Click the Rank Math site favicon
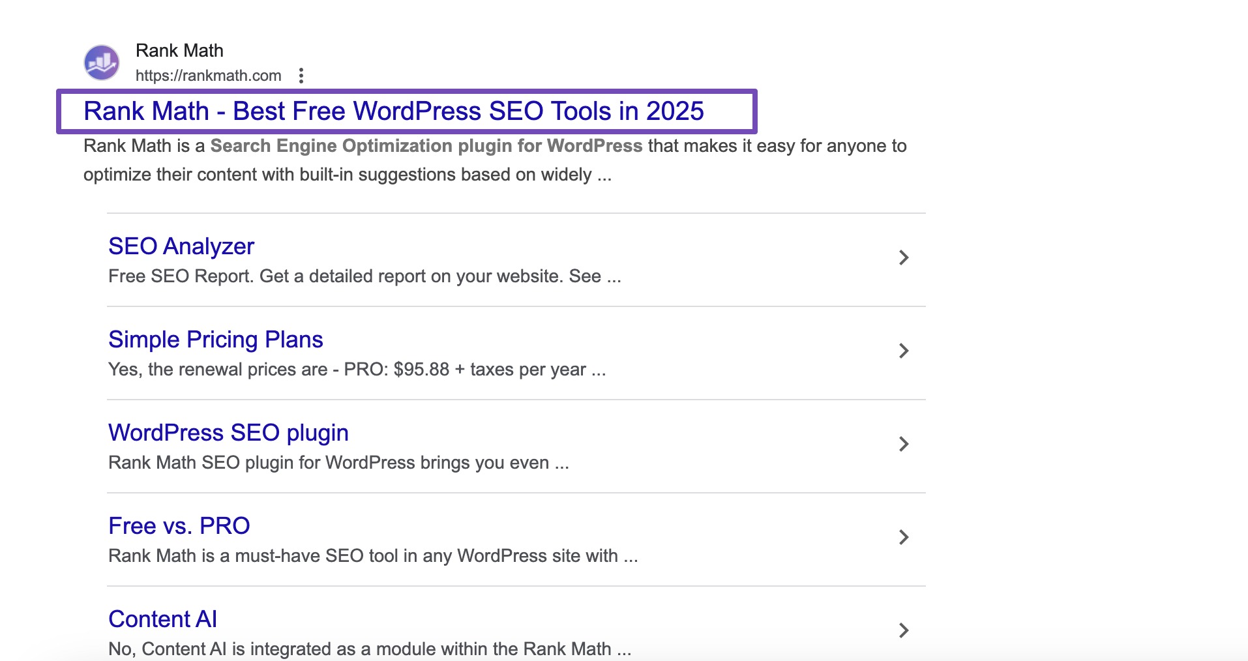Viewport: 1248px width, 661px height. point(102,63)
